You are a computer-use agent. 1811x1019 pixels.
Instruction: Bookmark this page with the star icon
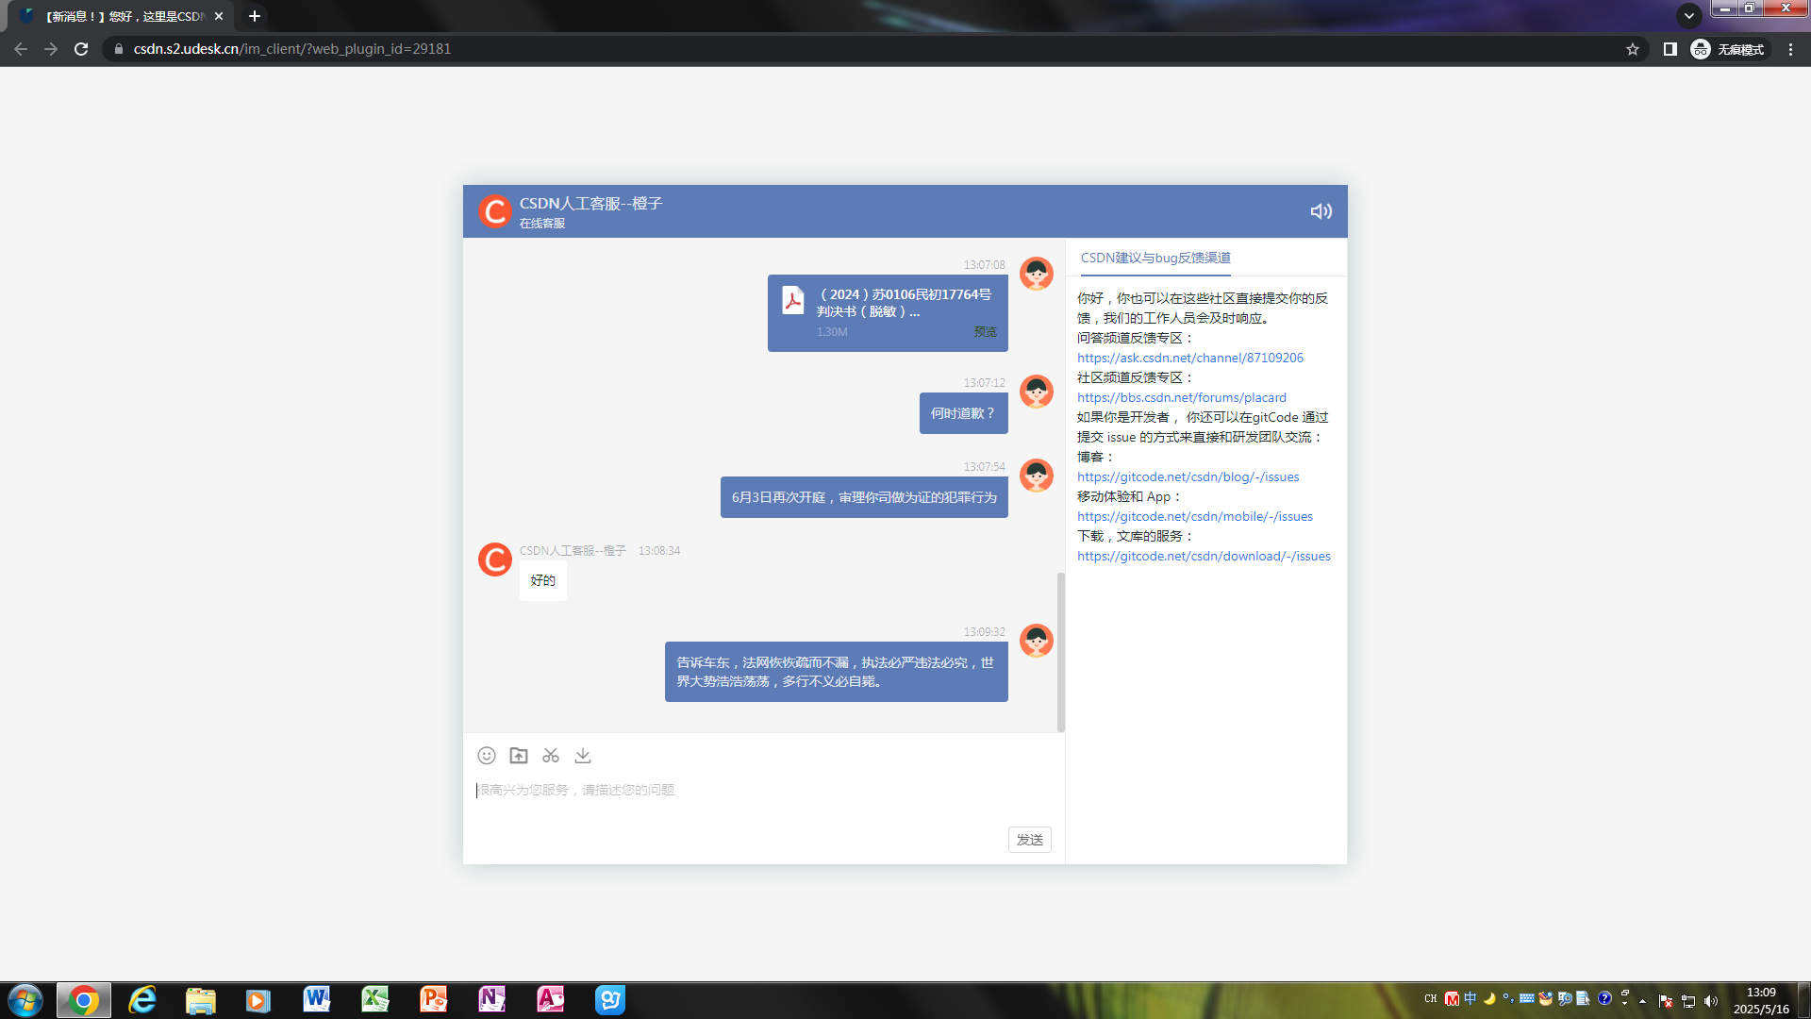(1633, 49)
